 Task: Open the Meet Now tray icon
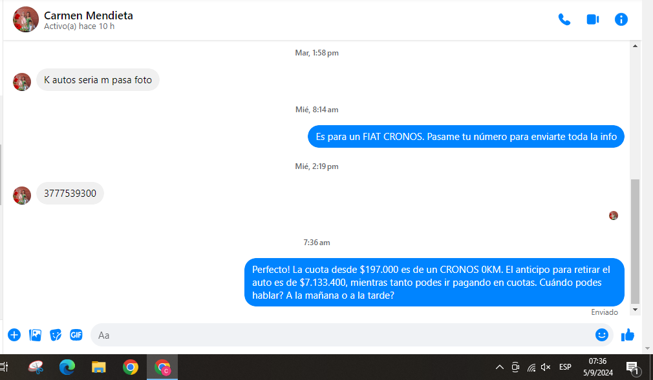click(515, 367)
